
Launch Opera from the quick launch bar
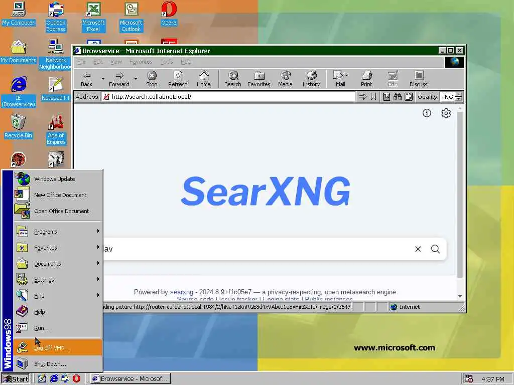[x=76, y=378]
